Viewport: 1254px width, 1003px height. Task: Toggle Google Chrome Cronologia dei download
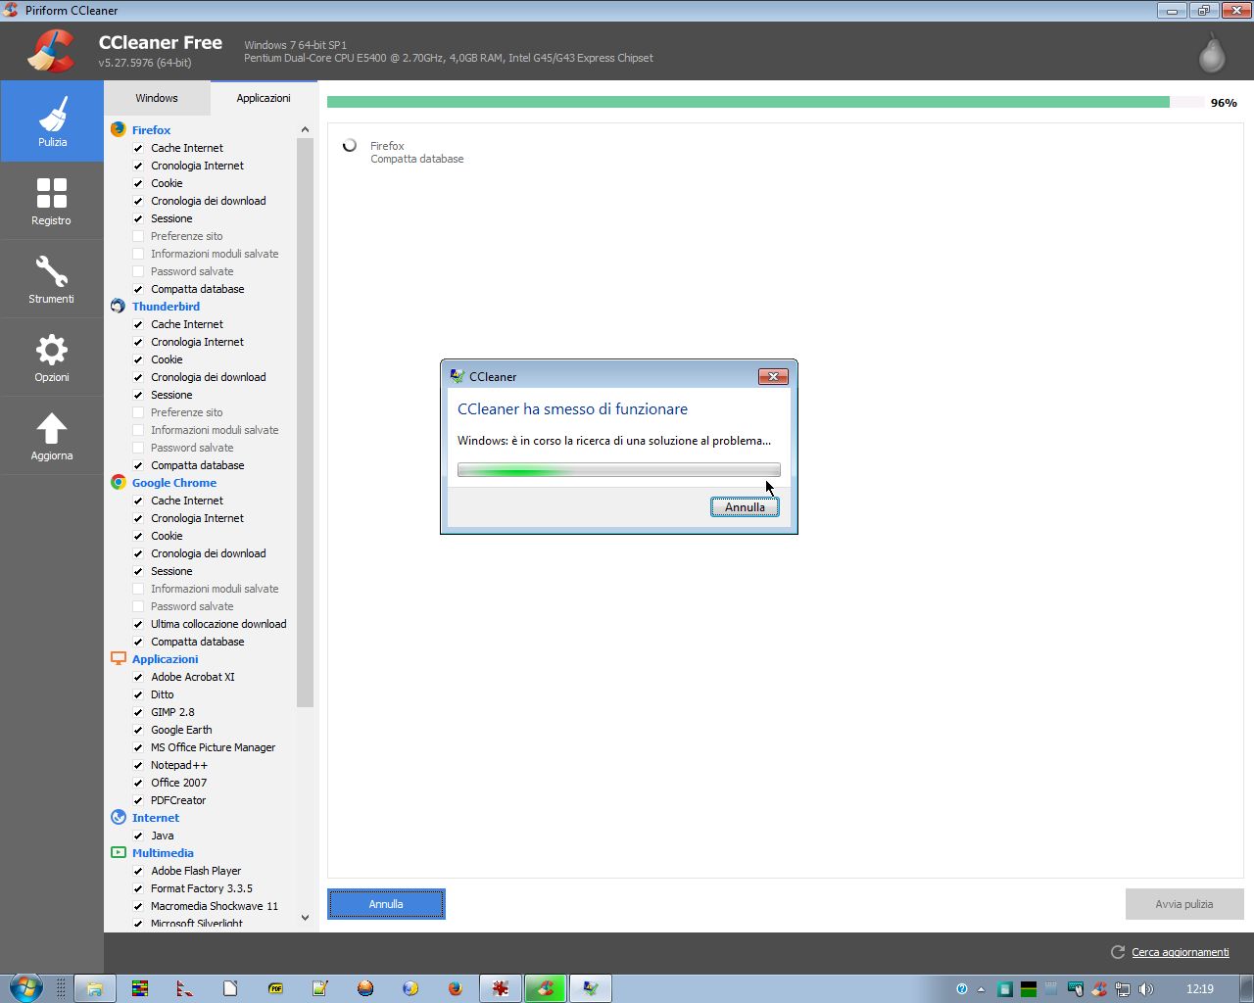(138, 553)
